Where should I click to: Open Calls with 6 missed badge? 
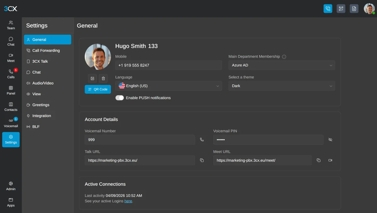pos(11,74)
